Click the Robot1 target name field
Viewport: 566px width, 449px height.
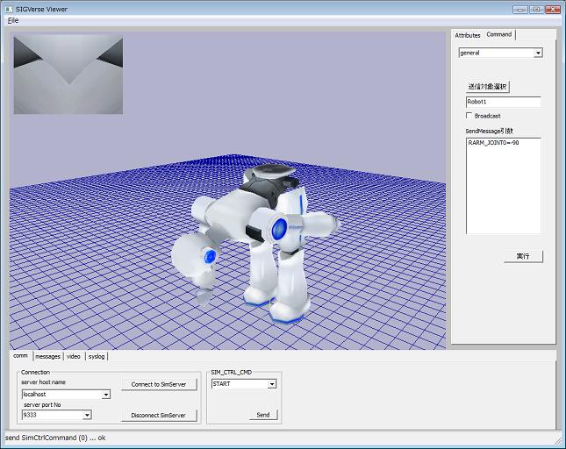tap(503, 103)
